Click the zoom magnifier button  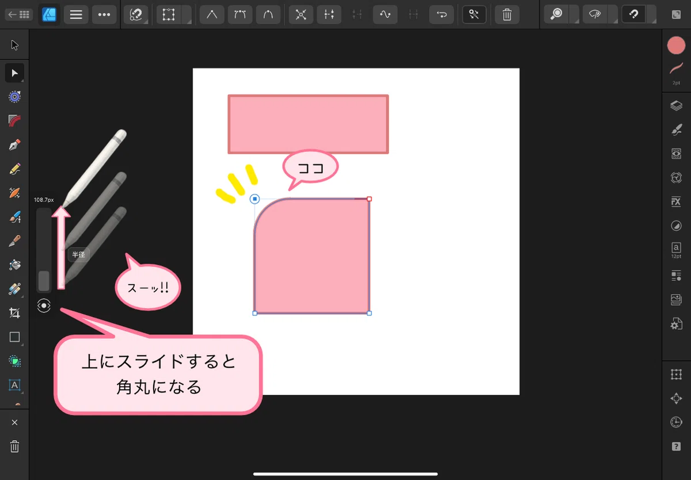tap(557, 15)
